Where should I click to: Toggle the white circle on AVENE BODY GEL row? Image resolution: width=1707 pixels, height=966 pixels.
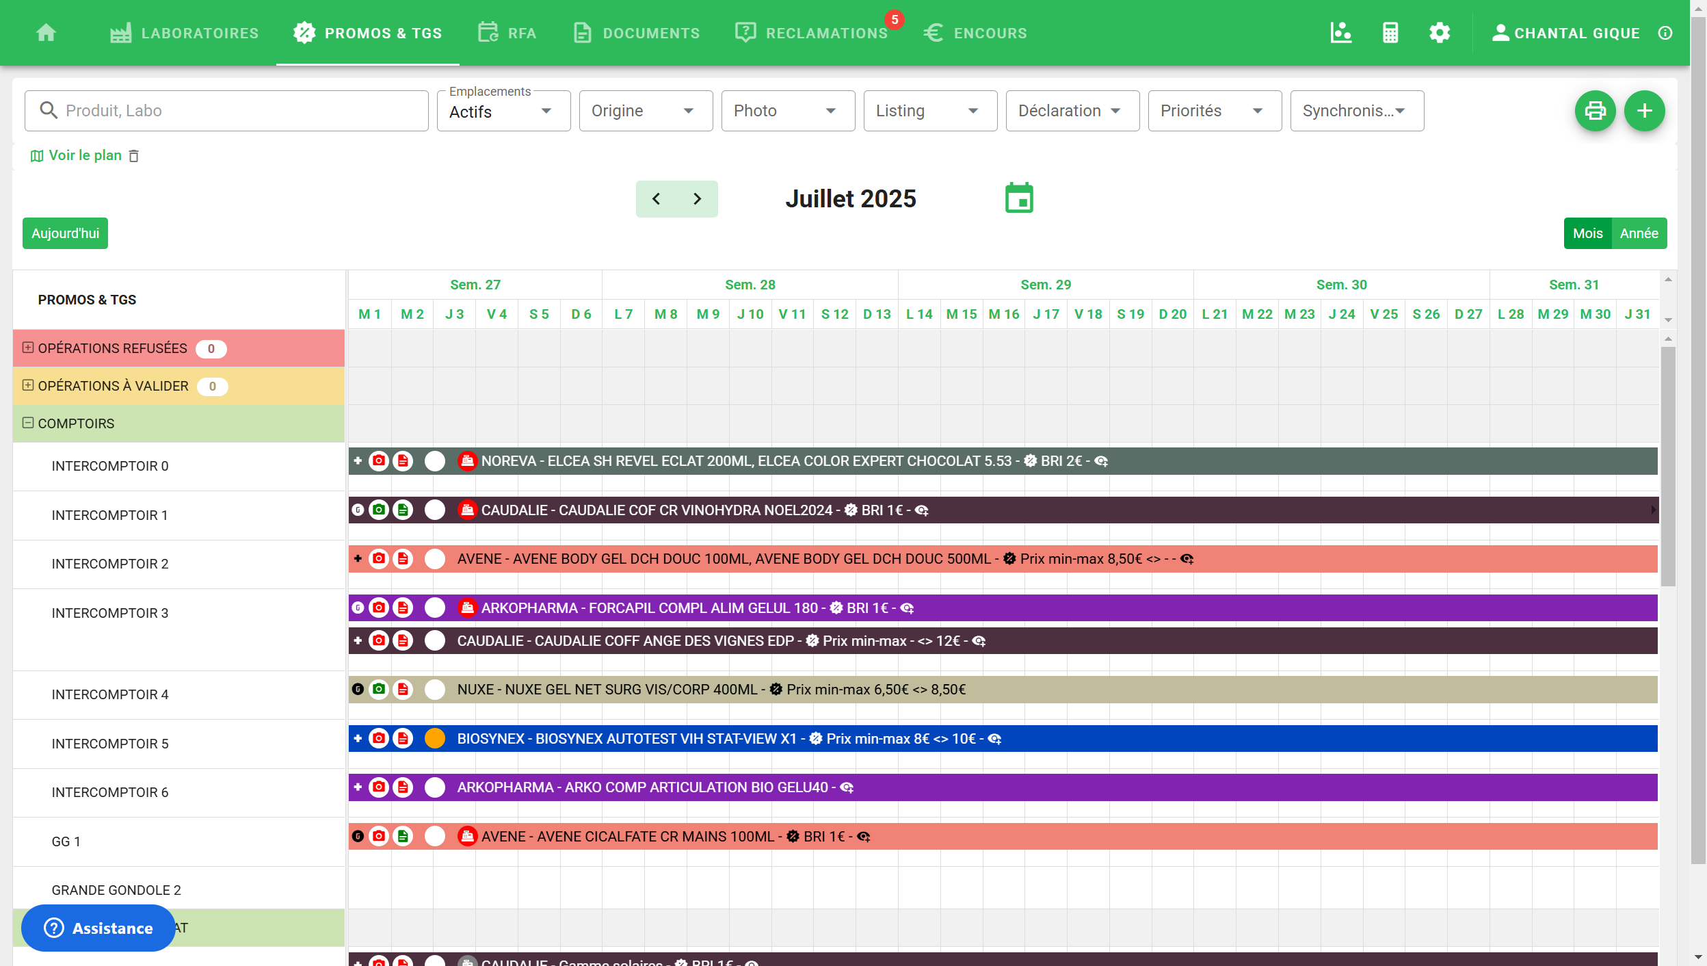[435, 559]
